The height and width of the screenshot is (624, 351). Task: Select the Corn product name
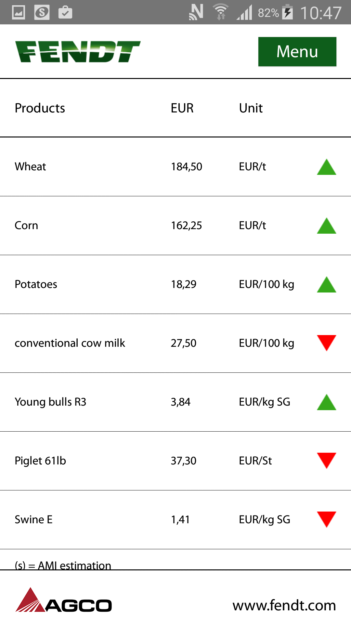26,226
